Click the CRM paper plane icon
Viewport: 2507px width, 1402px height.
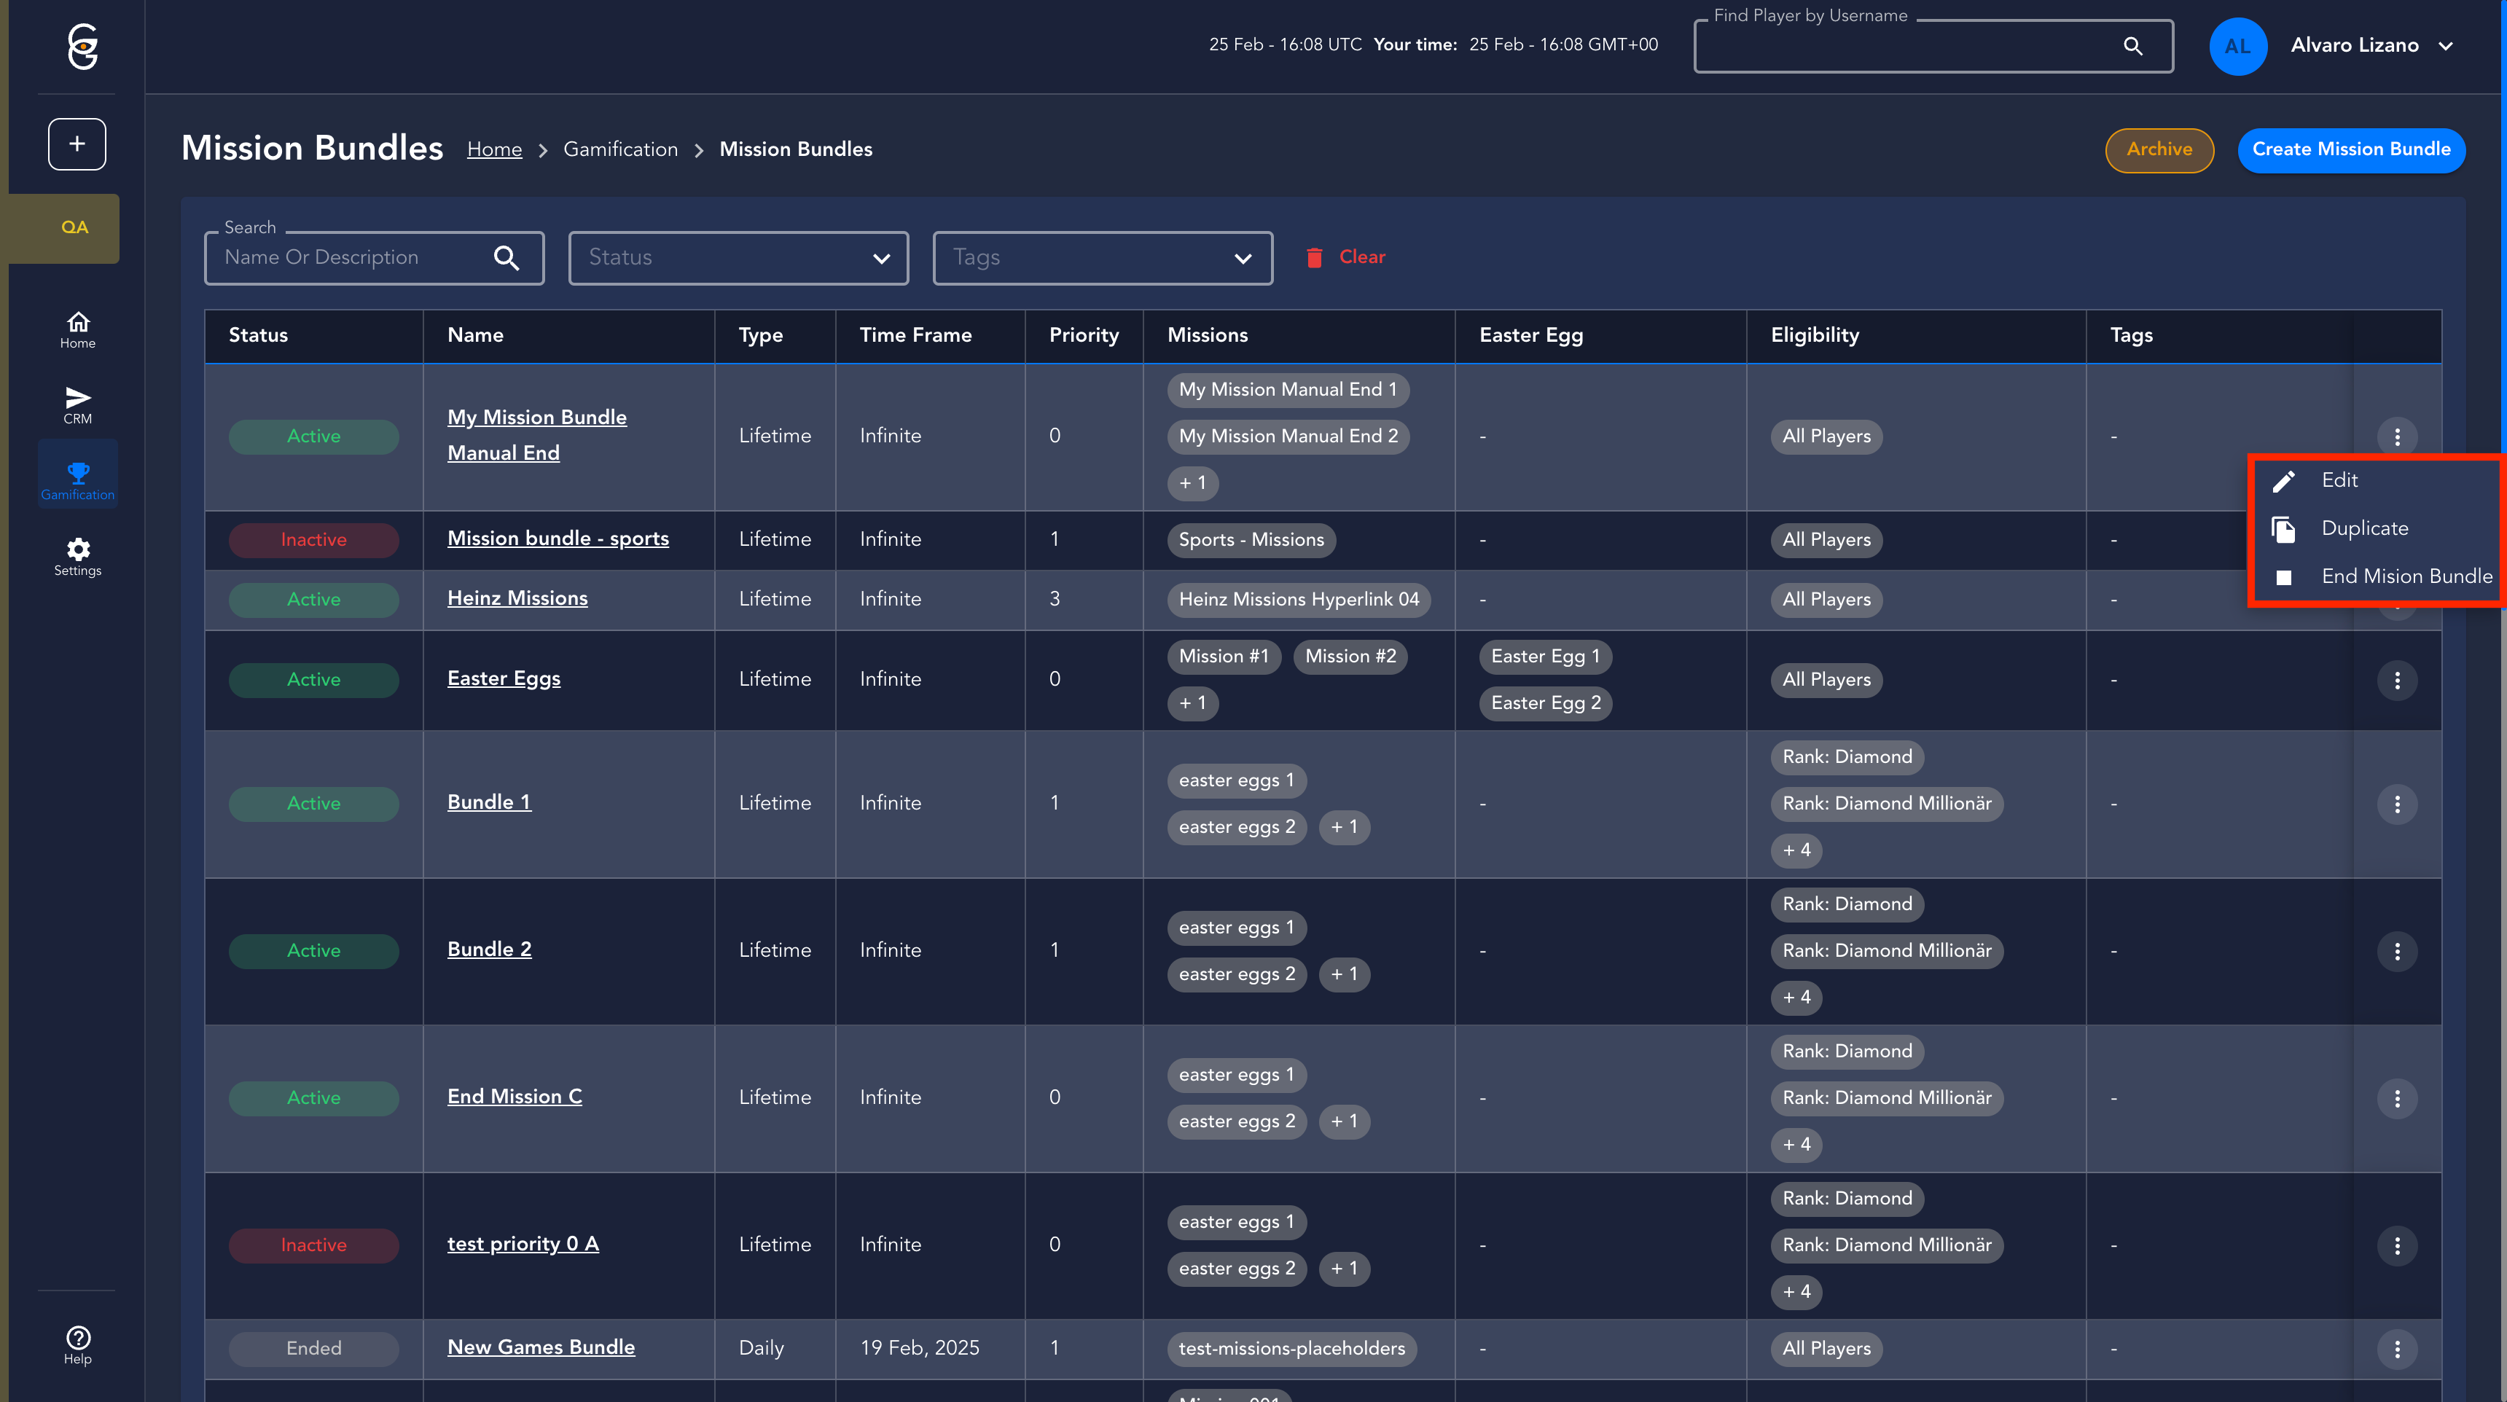tap(78, 397)
